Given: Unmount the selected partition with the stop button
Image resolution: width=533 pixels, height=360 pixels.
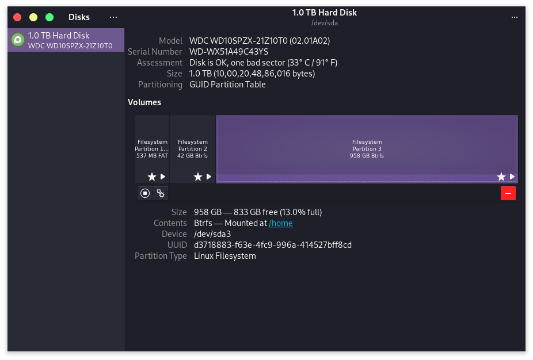Looking at the screenshot, I should click(x=145, y=193).
